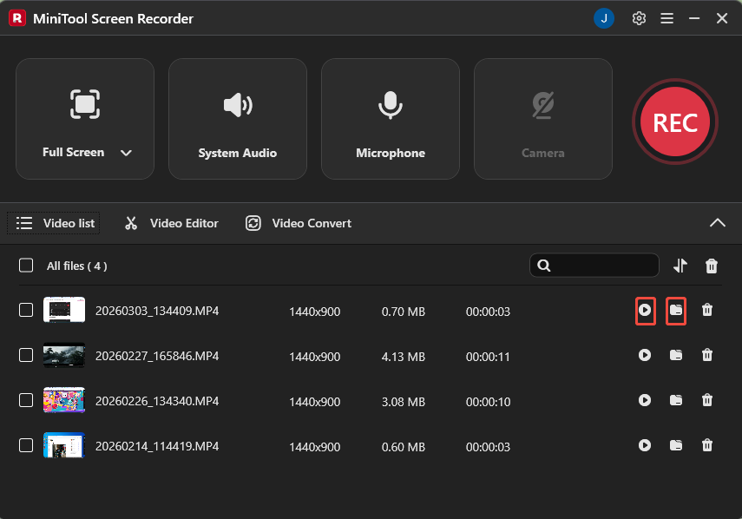
Task: Click the sort icon beside the search box
Action: pyautogui.click(x=680, y=266)
